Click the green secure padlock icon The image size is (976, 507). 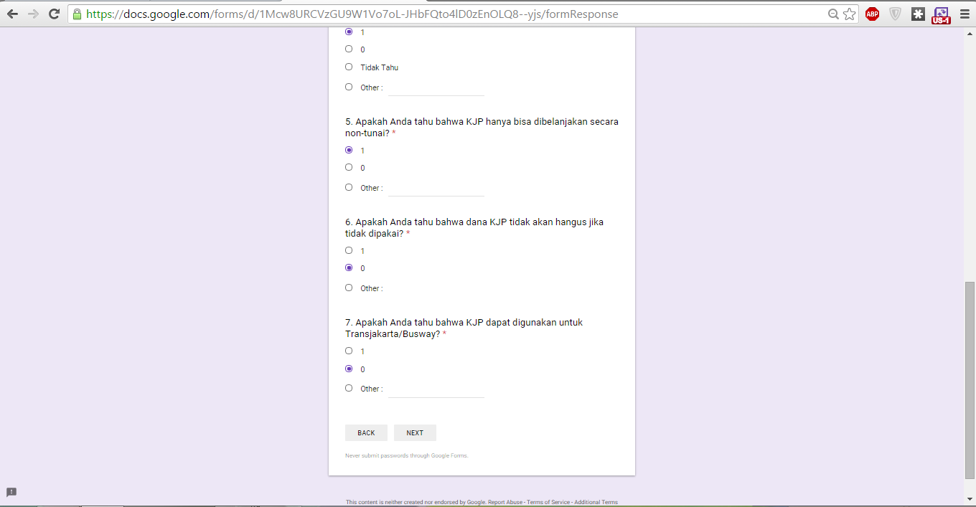[78, 14]
